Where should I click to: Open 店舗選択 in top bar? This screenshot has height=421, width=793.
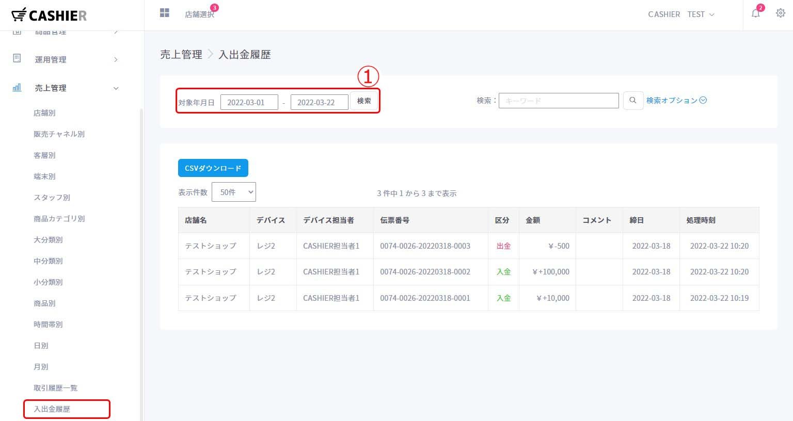[199, 14]
